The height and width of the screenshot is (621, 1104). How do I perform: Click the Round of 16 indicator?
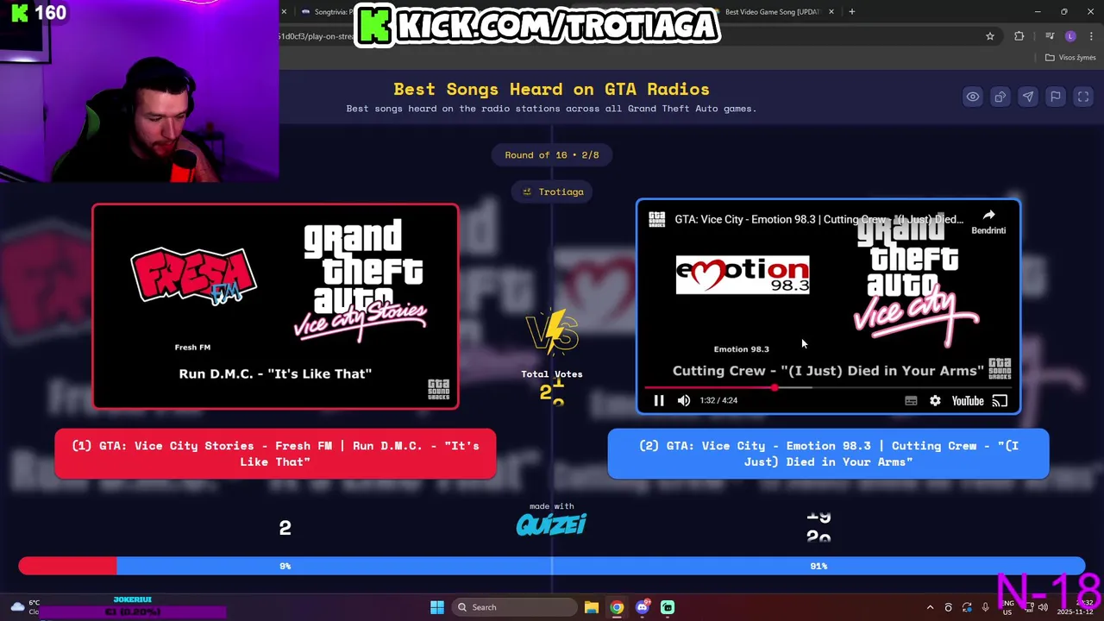(552, 155)
